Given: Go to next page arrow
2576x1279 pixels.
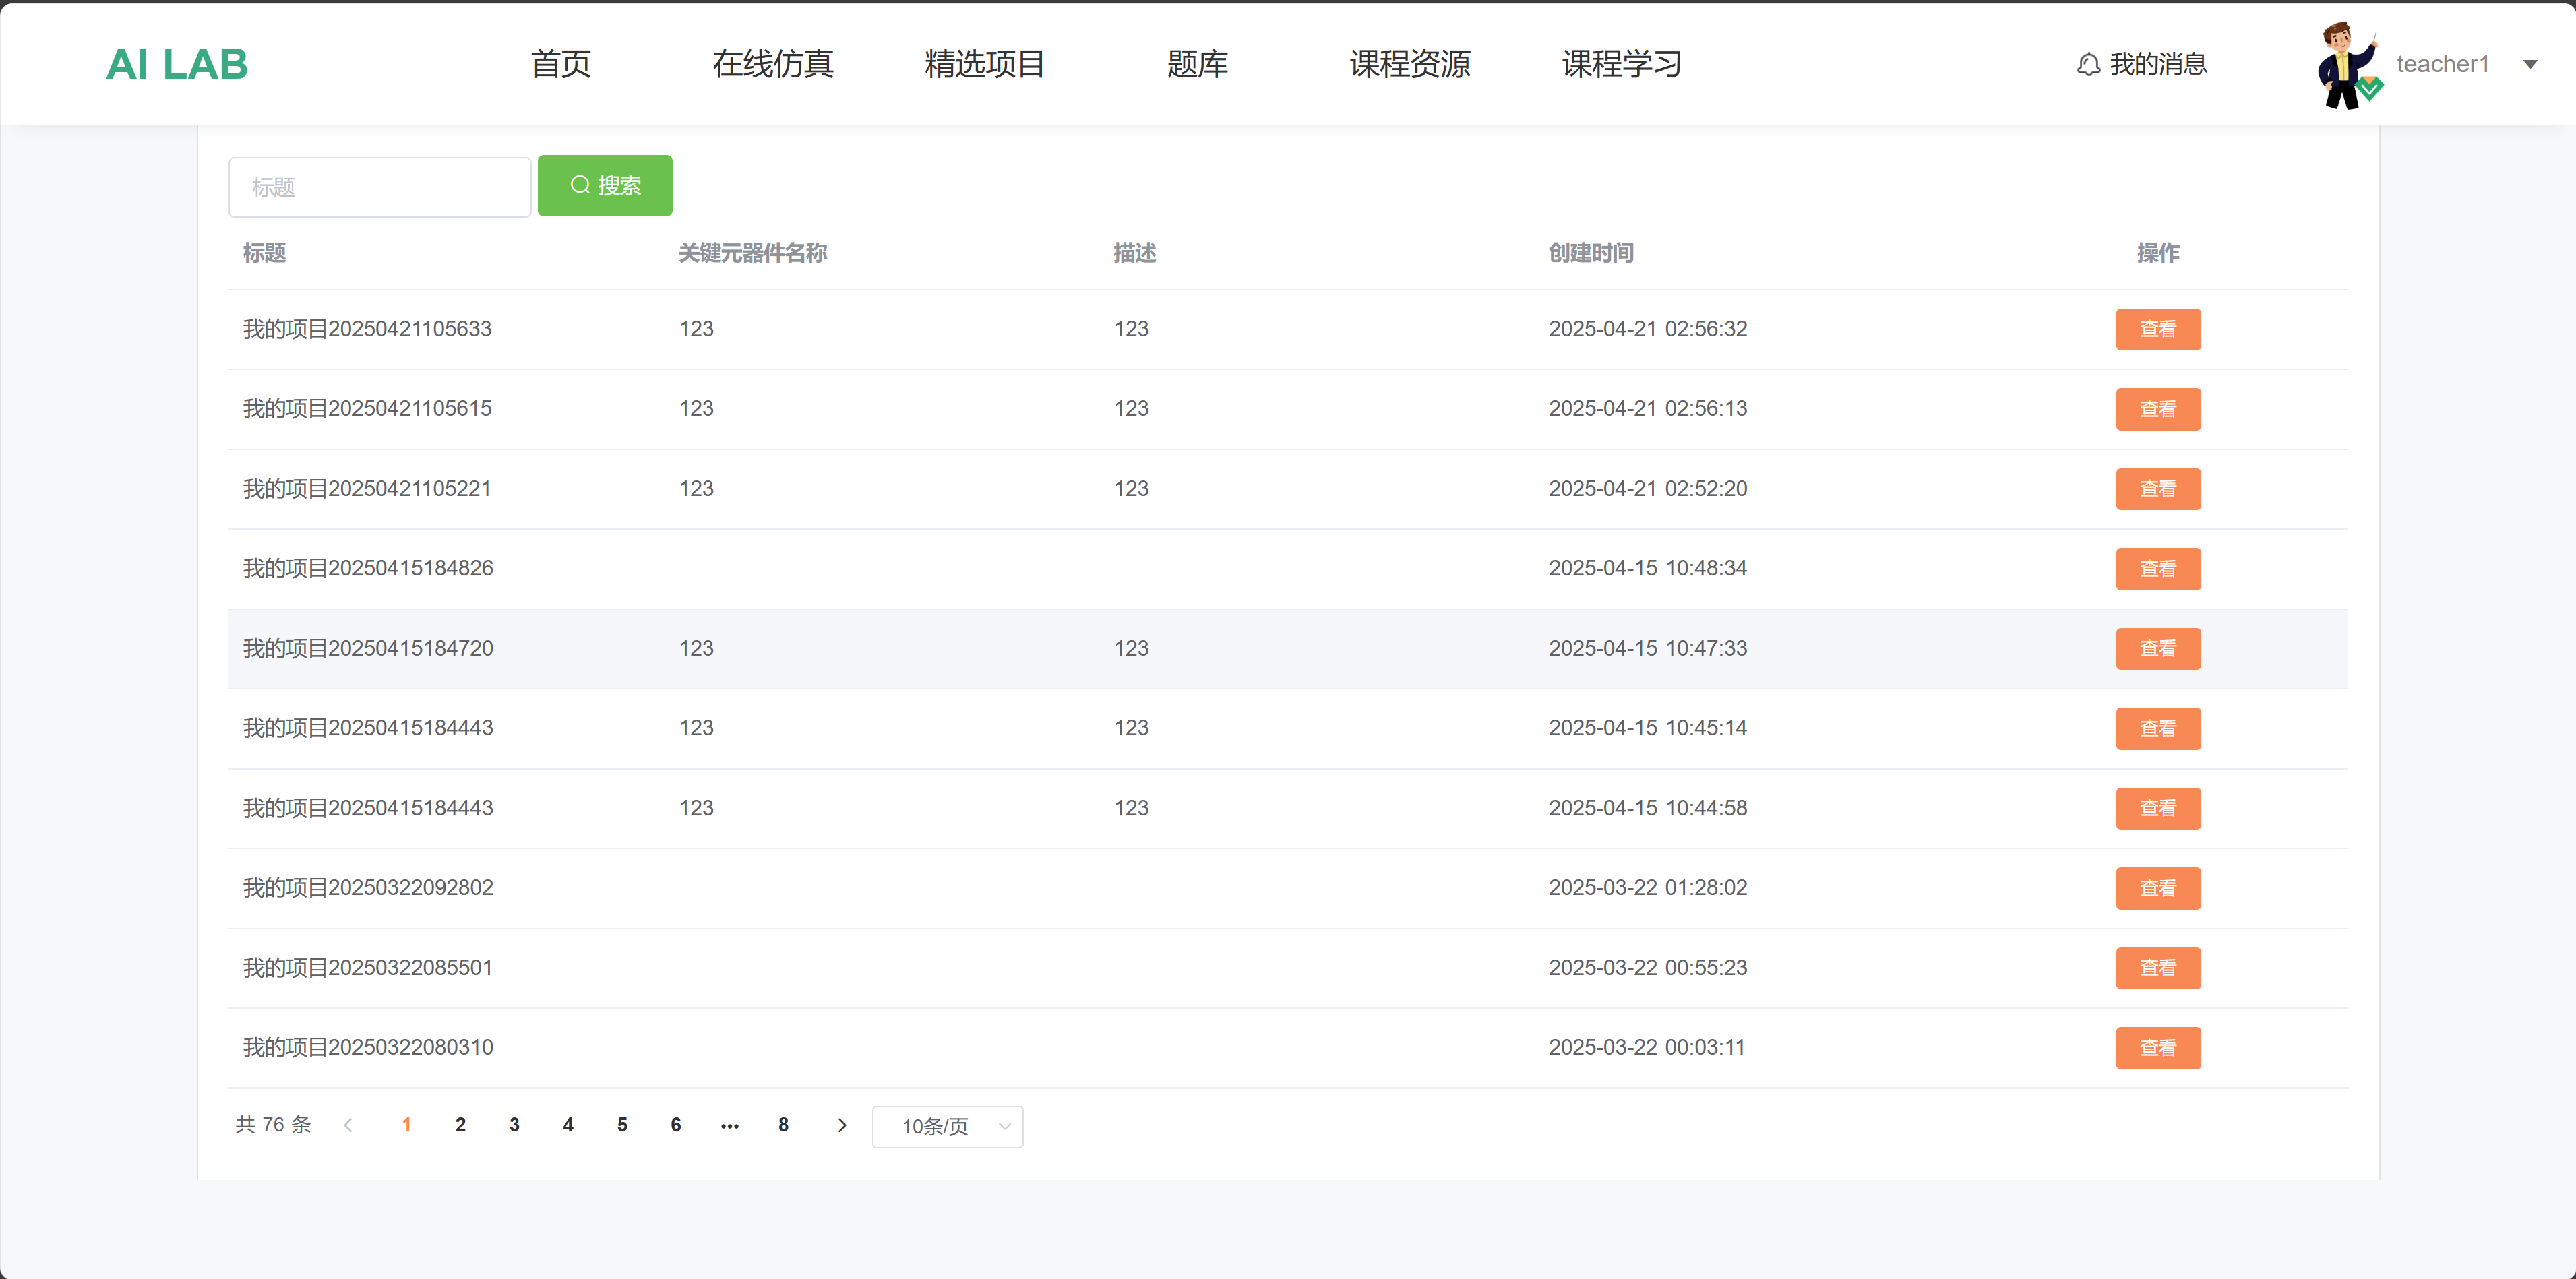Looking at the screenshot, I should 842,1125.
